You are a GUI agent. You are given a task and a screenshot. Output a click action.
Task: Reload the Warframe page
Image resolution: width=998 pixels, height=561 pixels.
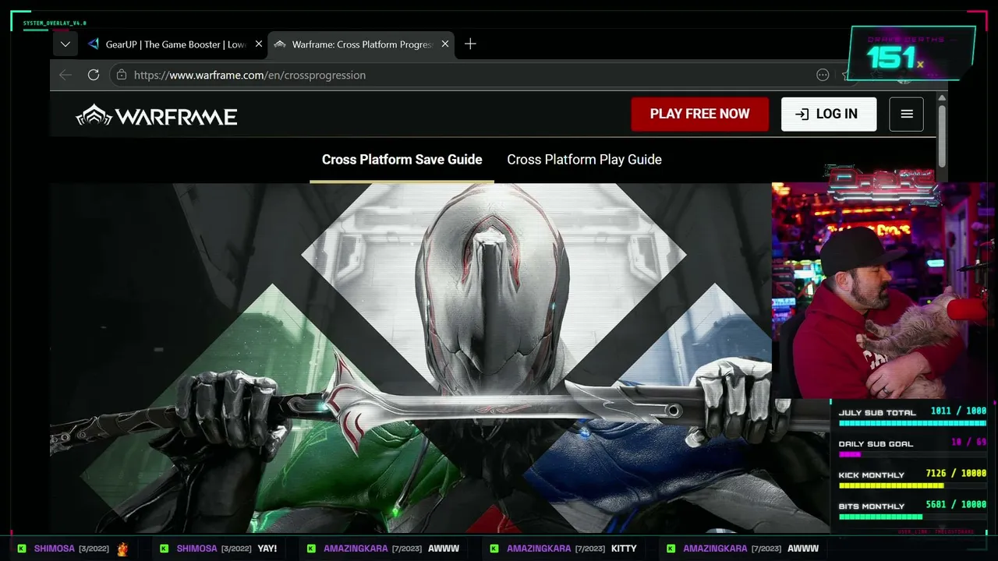pyautogui.click(x=94, y=75)
